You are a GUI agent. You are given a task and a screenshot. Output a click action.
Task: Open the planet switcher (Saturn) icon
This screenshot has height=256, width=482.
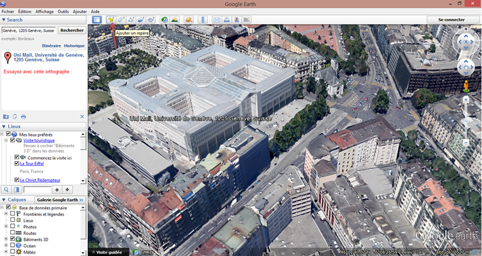click(189, 20)
